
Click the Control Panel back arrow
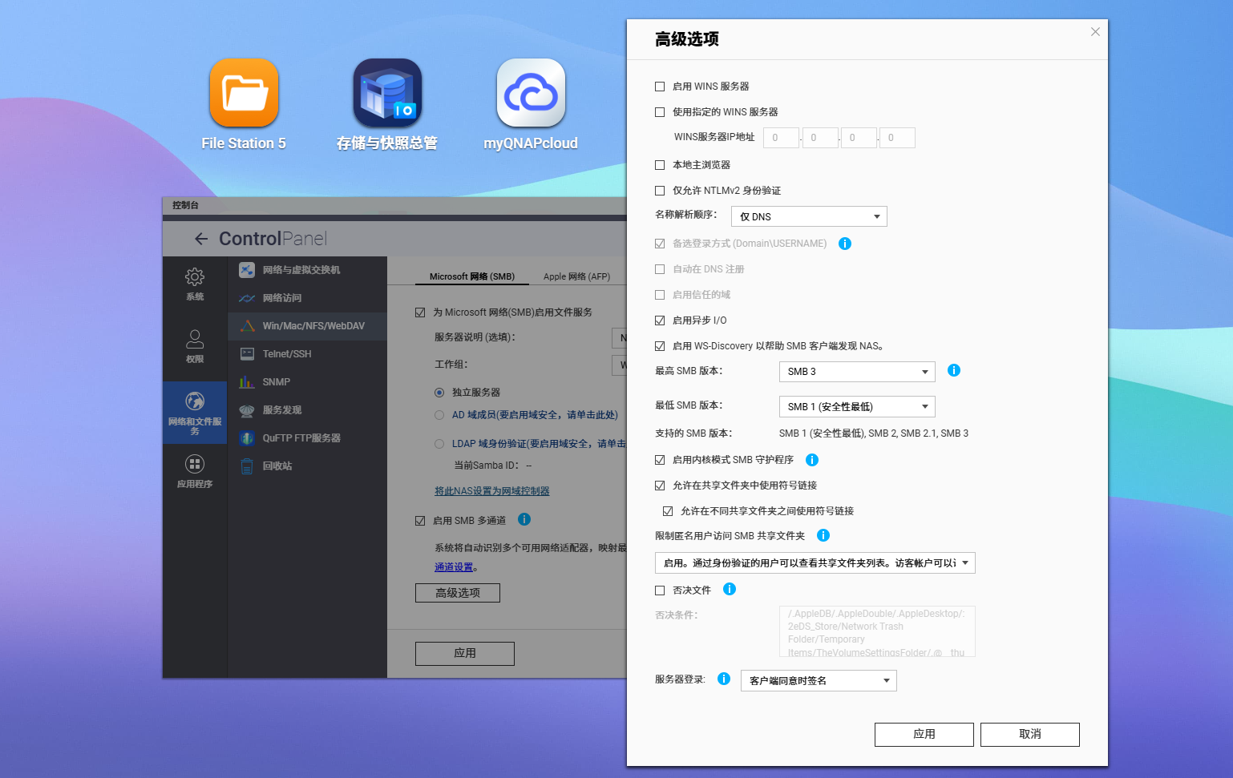201,239
